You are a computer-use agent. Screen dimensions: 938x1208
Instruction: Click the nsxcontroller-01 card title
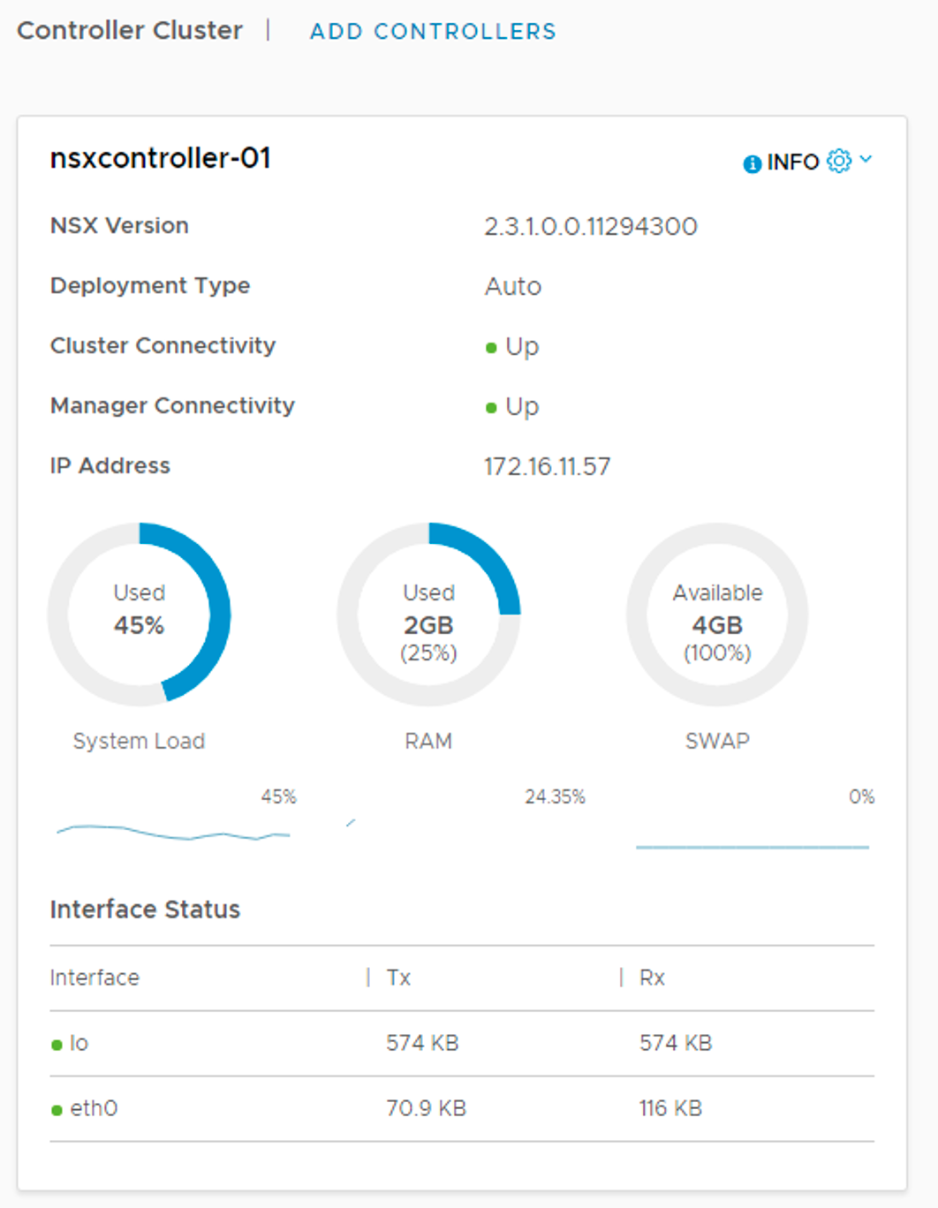pos(160,158)
